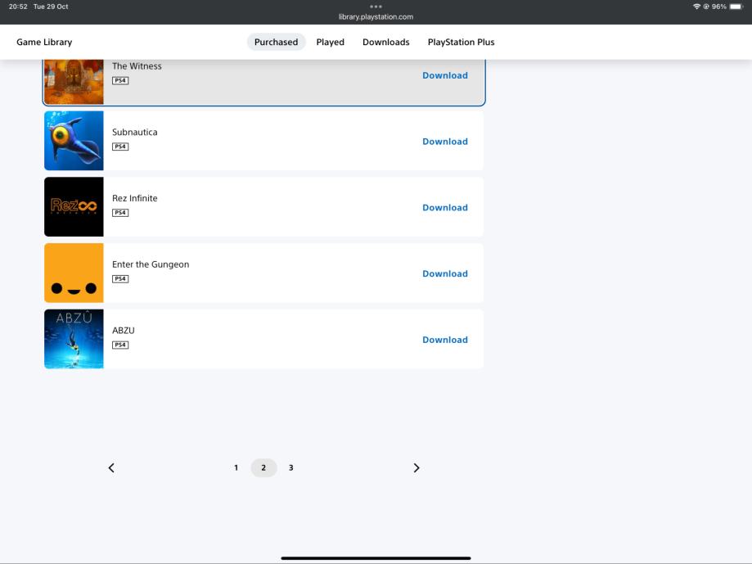The width and height of the screenshot is (752, 564).
Task: Open Game Library heading link
Action: tap(44, 43)
